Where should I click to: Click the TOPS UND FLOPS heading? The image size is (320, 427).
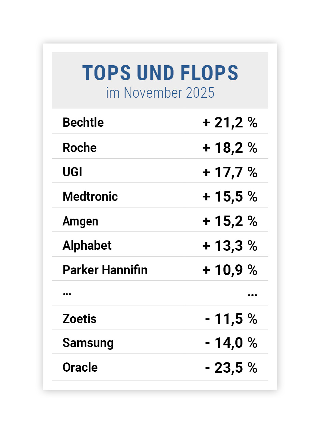(160, 72)
